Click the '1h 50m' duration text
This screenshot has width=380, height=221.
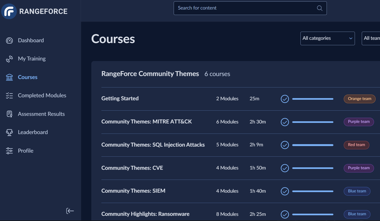tap(258, 168)
